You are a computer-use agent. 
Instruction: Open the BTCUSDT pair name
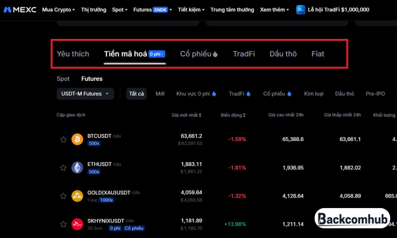(x=99, y=136)
